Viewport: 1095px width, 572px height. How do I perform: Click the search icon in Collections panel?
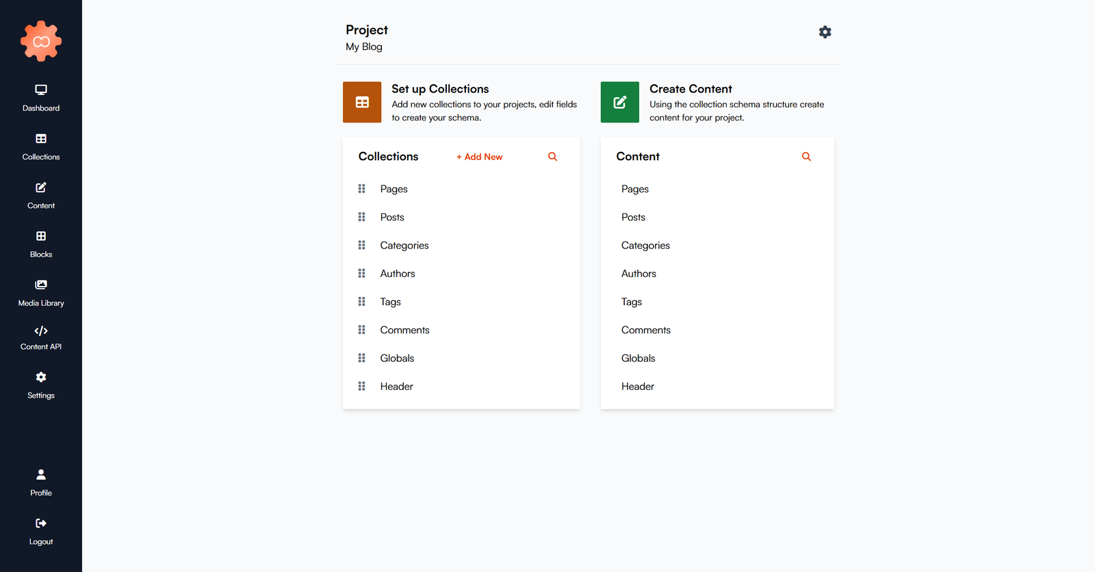552,157
